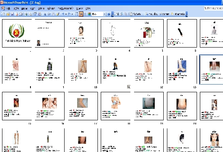Open the Slide Design pane button
Screen dimensions: 223x152
[x=164, y=14]
